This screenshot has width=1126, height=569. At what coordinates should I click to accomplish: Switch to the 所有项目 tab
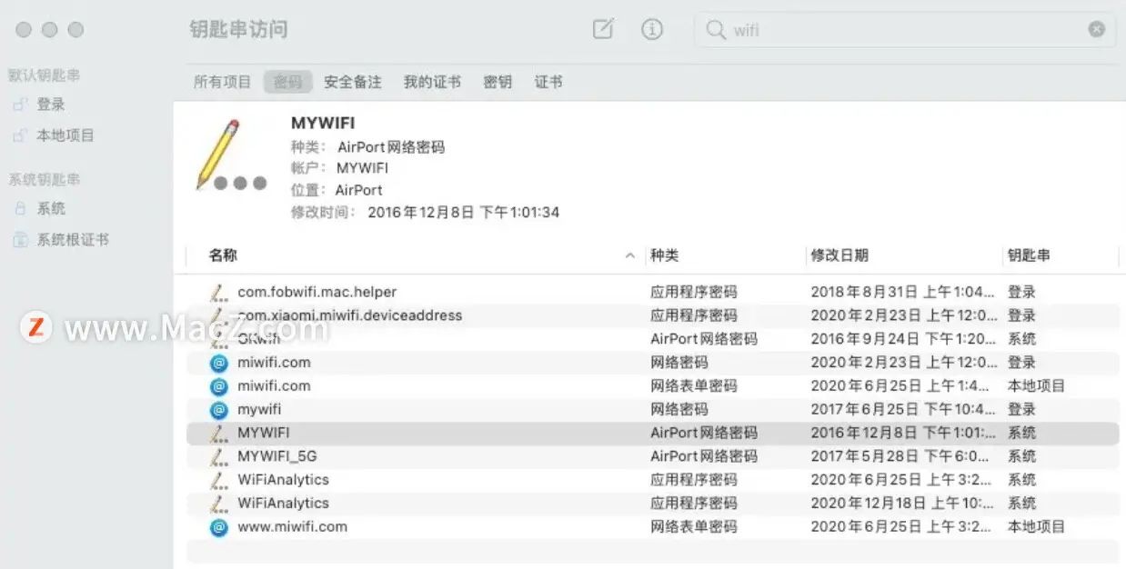(221, 81)
